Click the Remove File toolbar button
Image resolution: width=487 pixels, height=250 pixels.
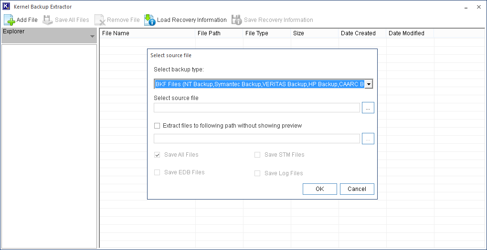117,20
